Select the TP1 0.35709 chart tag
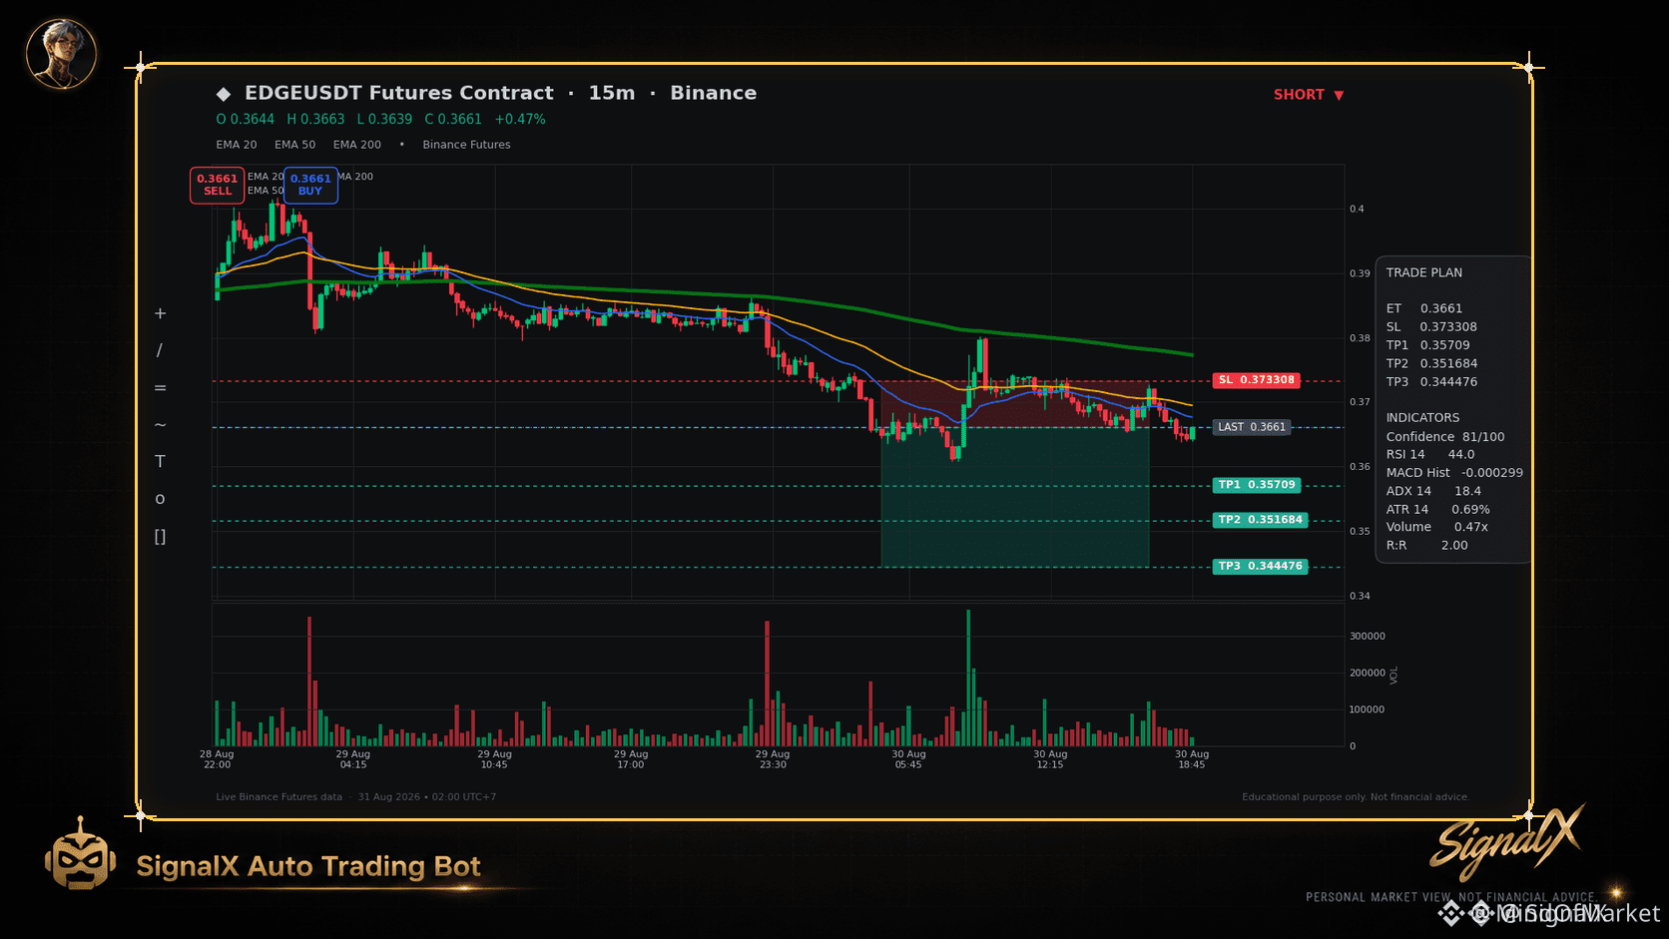Image resolution: width=1669 pixels, height=939 pixels. [x=1257, y=485]
